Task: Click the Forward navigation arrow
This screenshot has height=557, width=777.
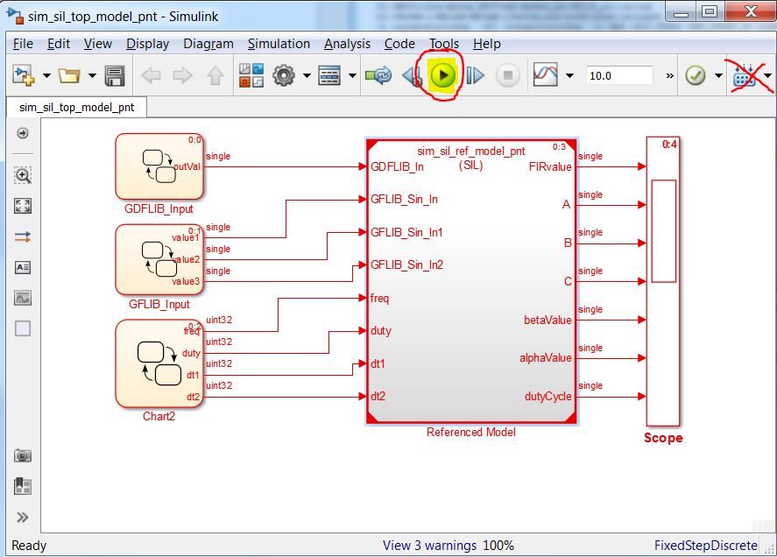Action: pos(182,76)
